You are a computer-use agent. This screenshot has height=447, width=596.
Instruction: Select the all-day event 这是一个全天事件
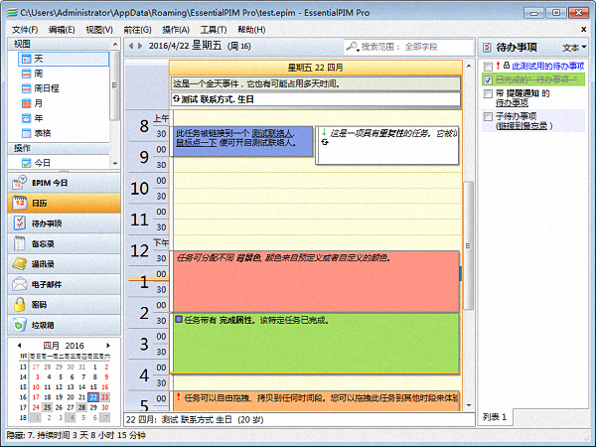click(316, 83)
